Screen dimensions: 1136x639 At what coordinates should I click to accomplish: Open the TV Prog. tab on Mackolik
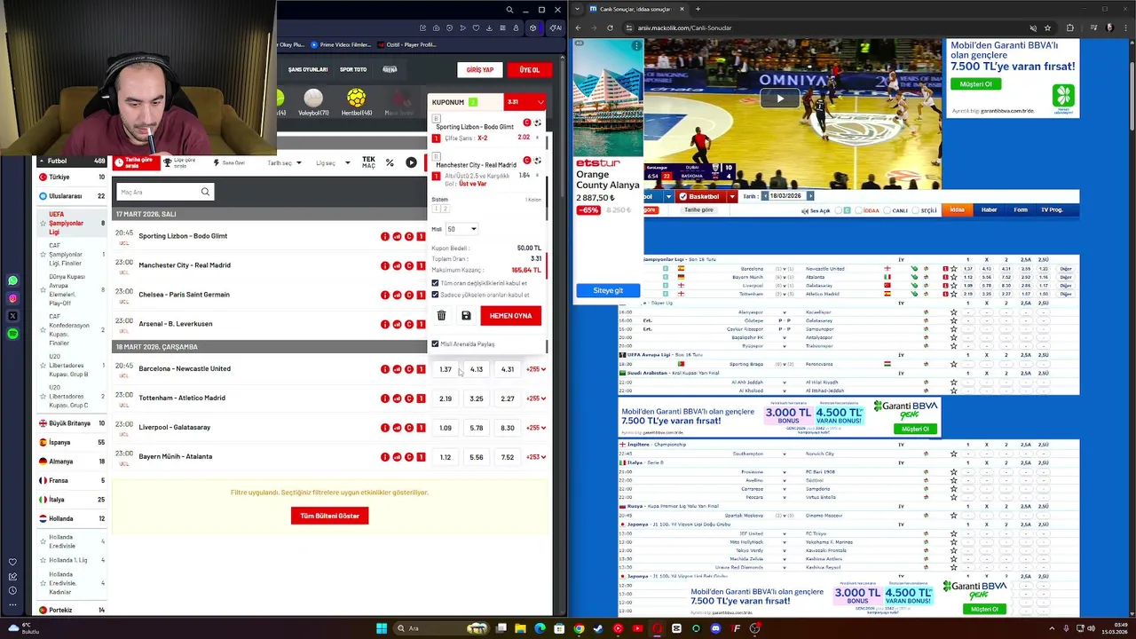pos(1052,210)
